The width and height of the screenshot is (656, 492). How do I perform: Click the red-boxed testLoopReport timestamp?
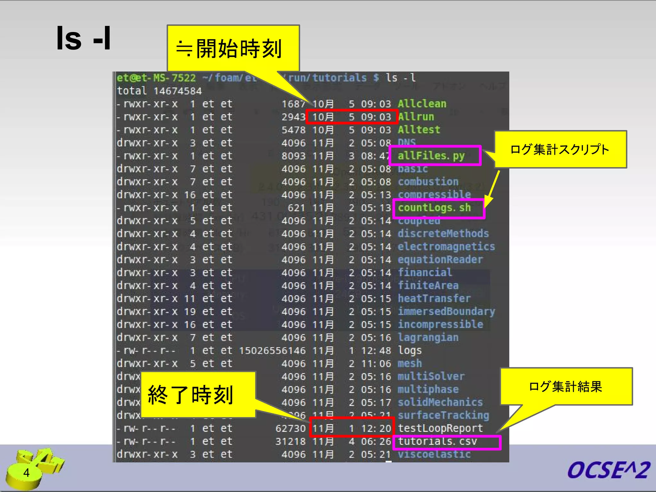click(x=351, y=428)
